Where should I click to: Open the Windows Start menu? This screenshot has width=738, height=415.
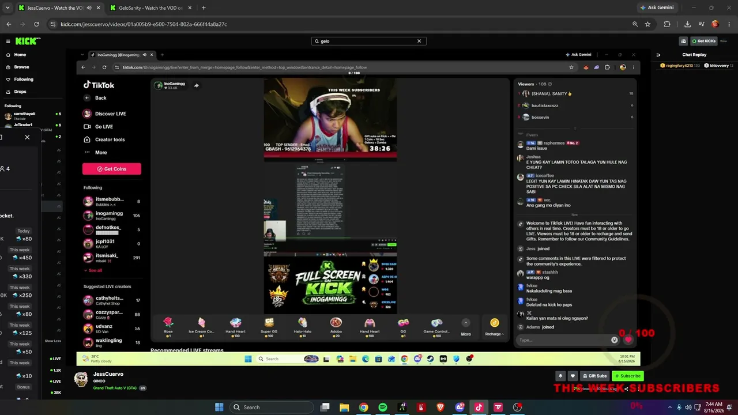click(219, 408)
